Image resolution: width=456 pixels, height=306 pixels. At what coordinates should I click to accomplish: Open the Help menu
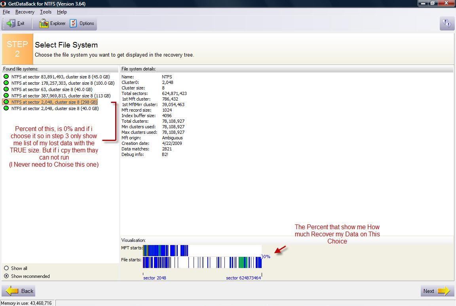coord(62,12)
